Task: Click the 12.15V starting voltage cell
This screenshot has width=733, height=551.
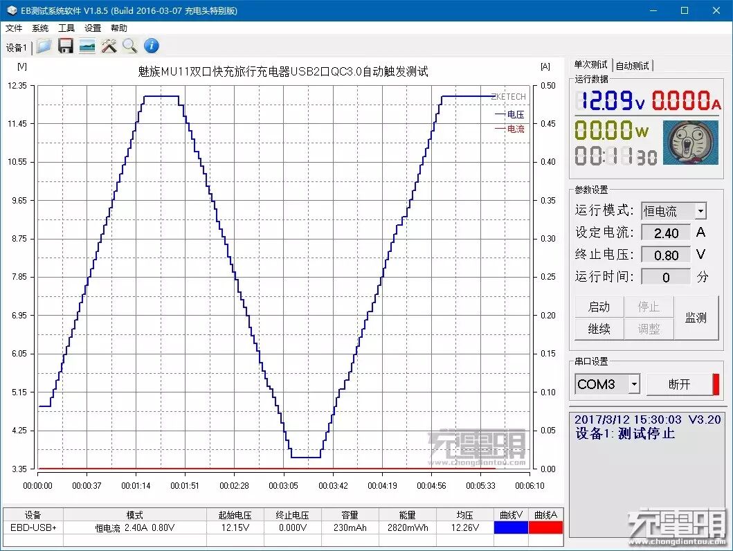Action: click(235, 527)
